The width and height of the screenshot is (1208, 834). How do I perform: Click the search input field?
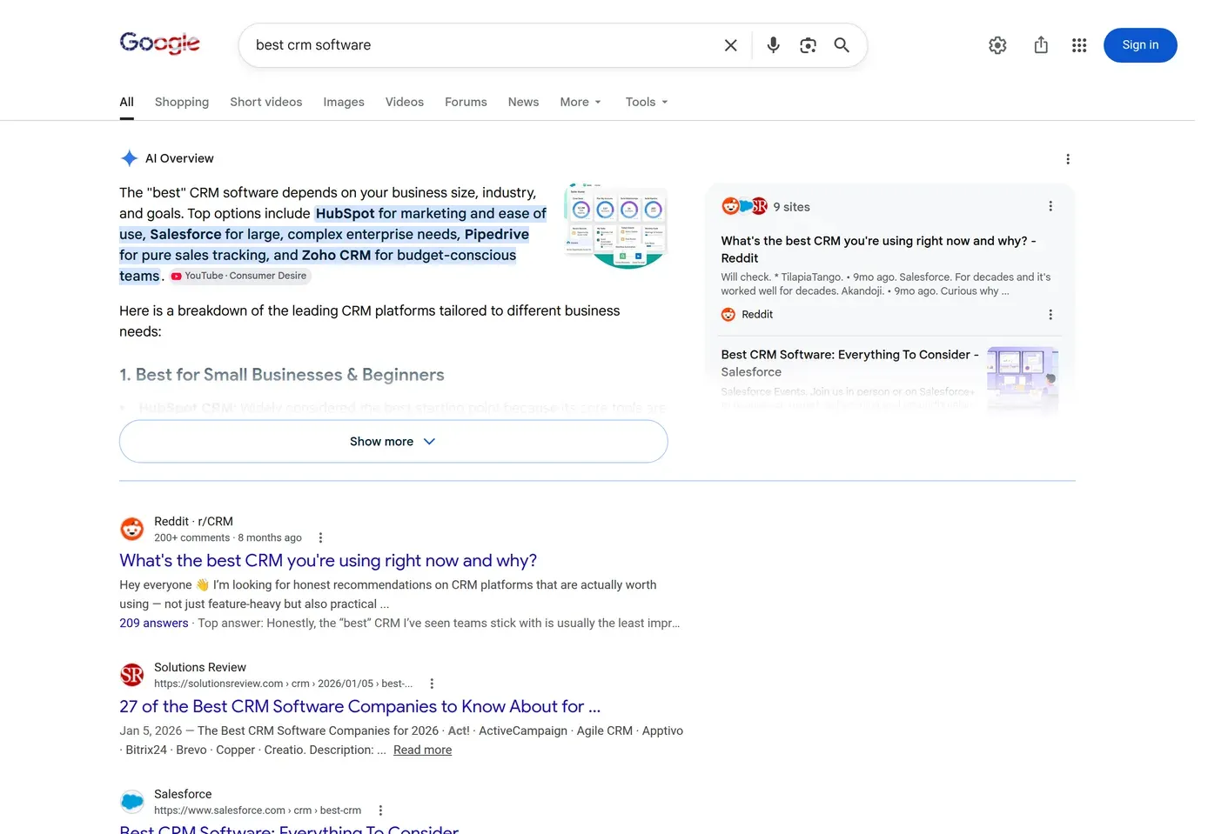click(483, 45)
